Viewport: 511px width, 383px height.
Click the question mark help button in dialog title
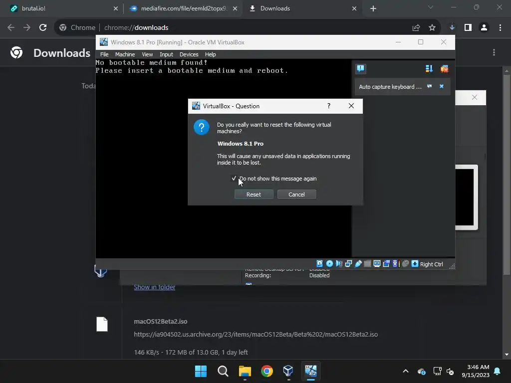[x=329, y=106]
